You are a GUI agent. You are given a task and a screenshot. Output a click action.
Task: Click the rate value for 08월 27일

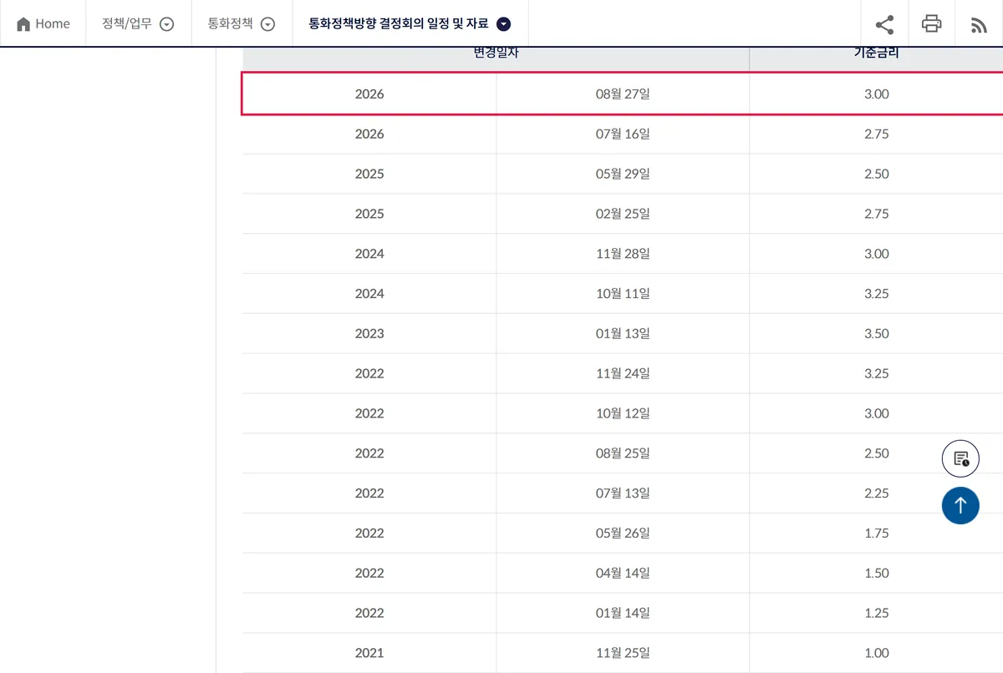(x=876, y=94)
